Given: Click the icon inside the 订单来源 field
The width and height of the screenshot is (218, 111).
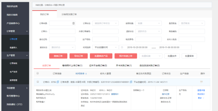Looking at the screenshot, I should (74, 23).
